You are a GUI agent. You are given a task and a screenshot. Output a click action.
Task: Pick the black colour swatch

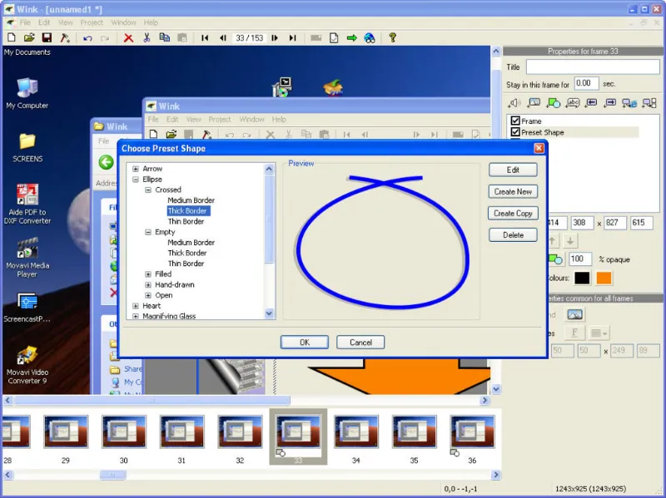[582, 278]
